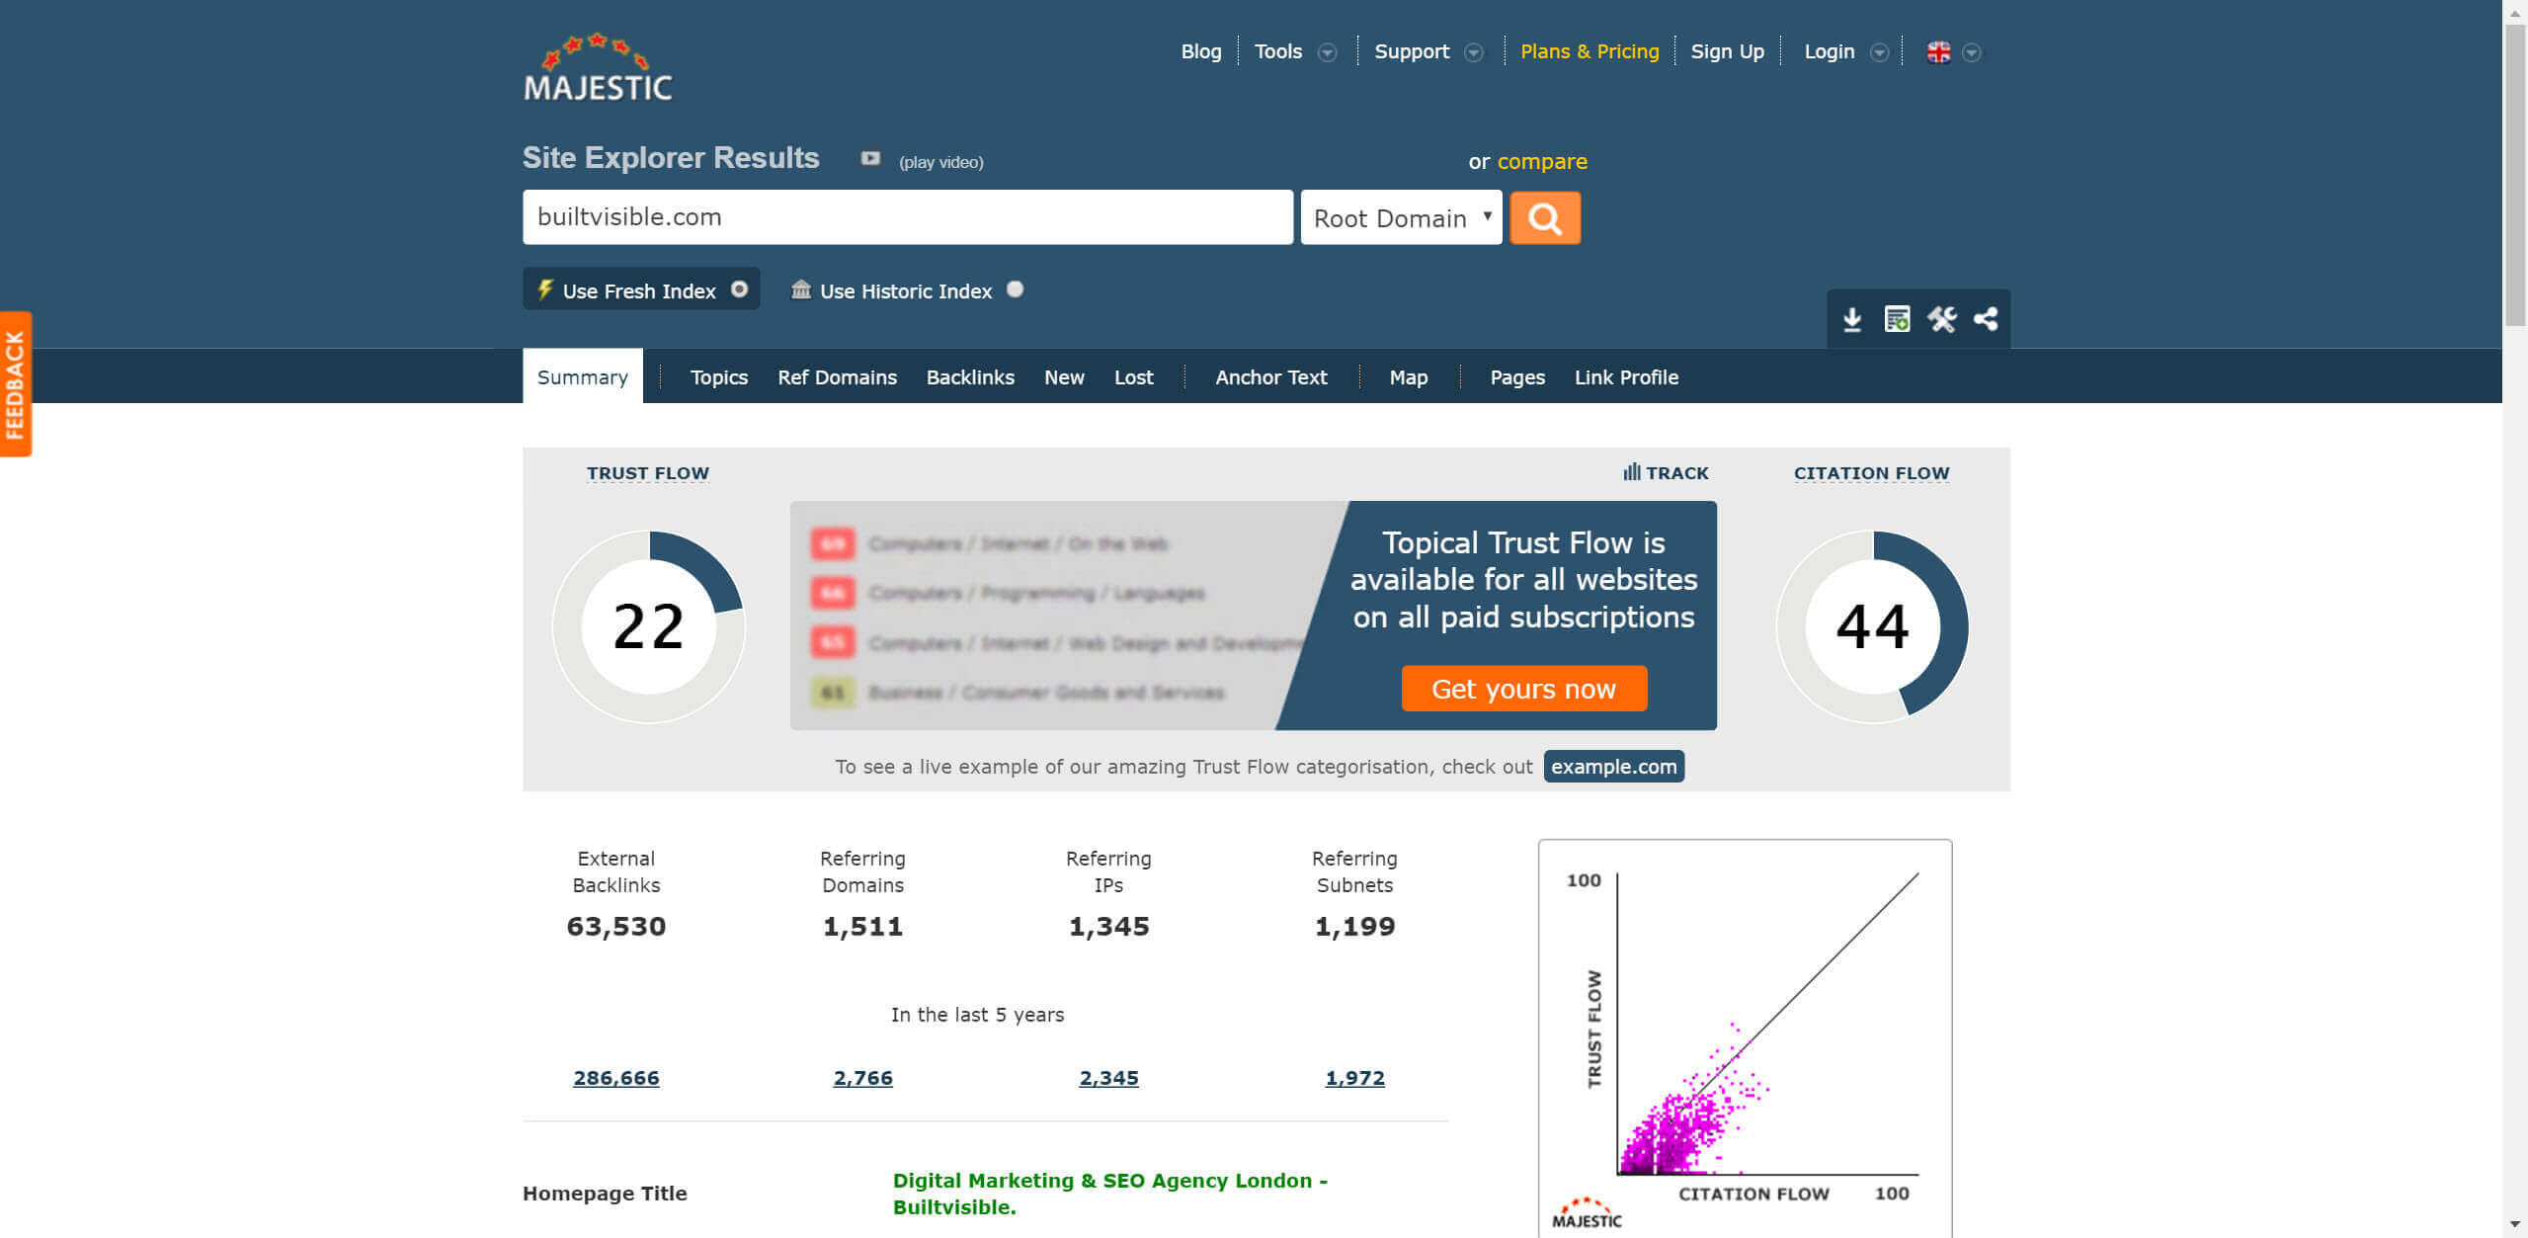Click the lightning bolt Fresh Index icon
This screenshot has width=2528, height=1238.
(544, 289)
